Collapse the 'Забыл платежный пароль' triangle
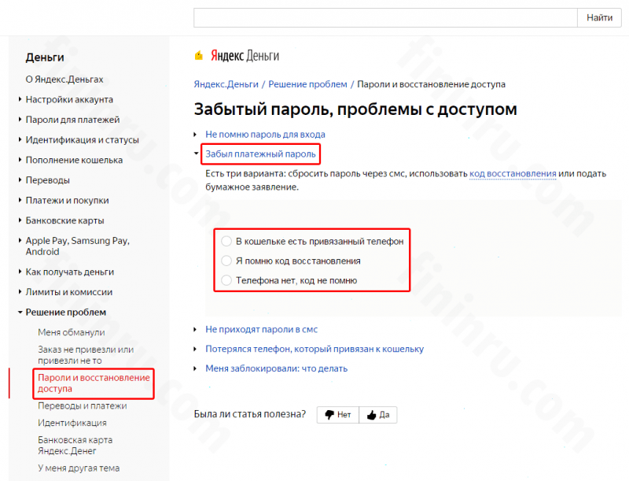Image resolution: width=629 pixels, height=481 pixels. click(x=196, y=154)
